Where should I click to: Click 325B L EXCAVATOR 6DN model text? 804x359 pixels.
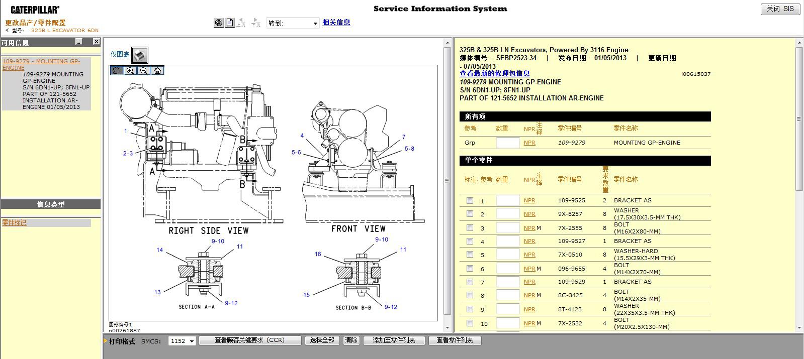pyautogui.click(x=65, y=30)
